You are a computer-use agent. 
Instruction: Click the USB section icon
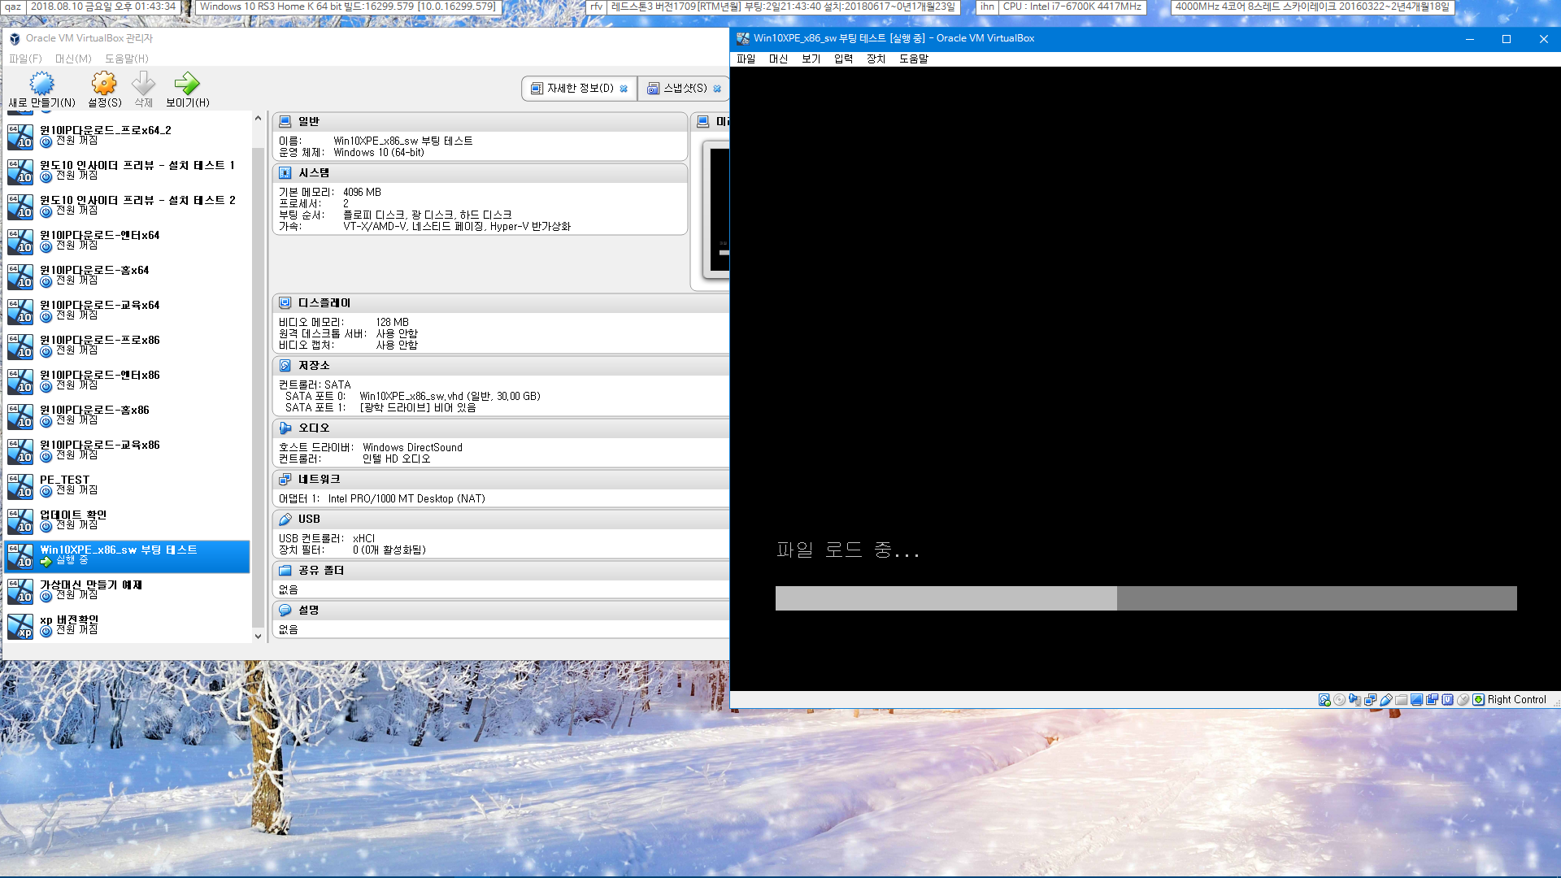(285, 519)
